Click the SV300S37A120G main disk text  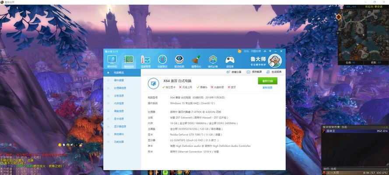click(196, 129)
